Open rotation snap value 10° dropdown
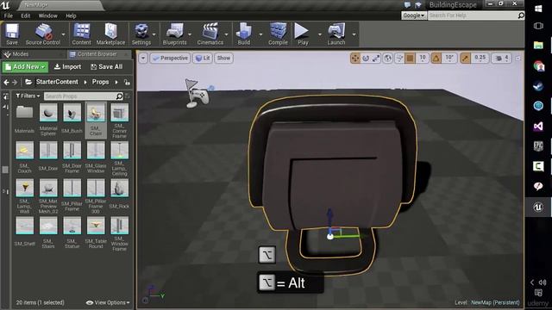552x310 pixels. click(x=449, y=58)
